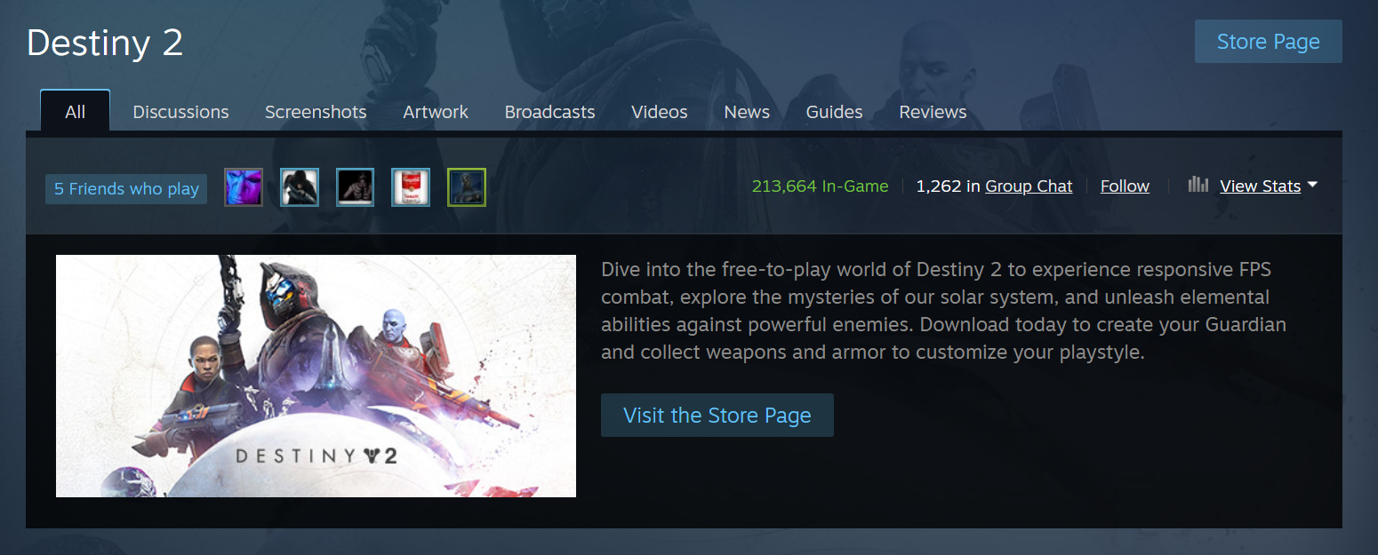Expand the View Stats dropdown arrow
Screen dimensions: 1378x555
(1312, 185)
